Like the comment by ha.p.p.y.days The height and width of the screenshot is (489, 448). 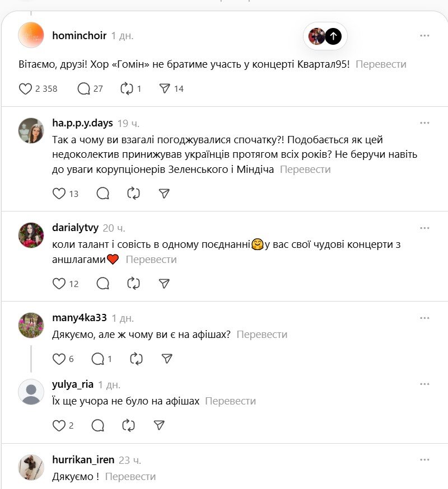coord(59,194)
